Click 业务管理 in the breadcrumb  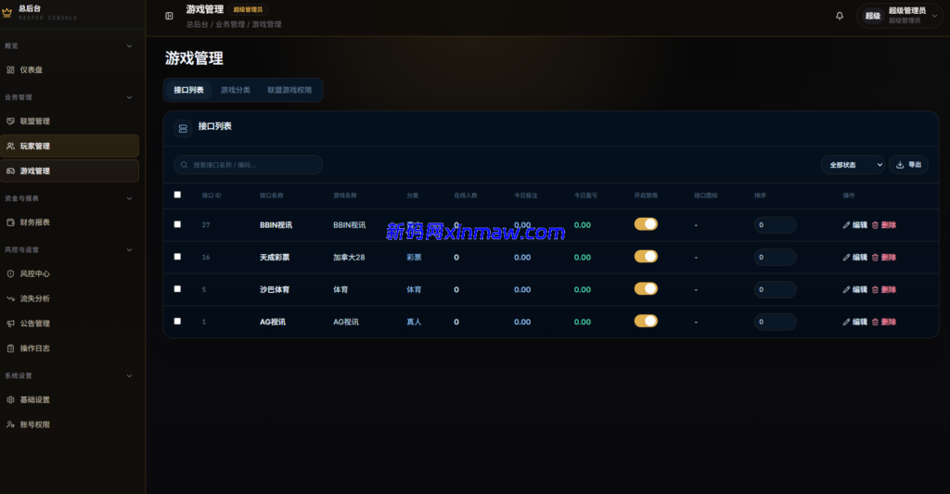pos(230,24)
